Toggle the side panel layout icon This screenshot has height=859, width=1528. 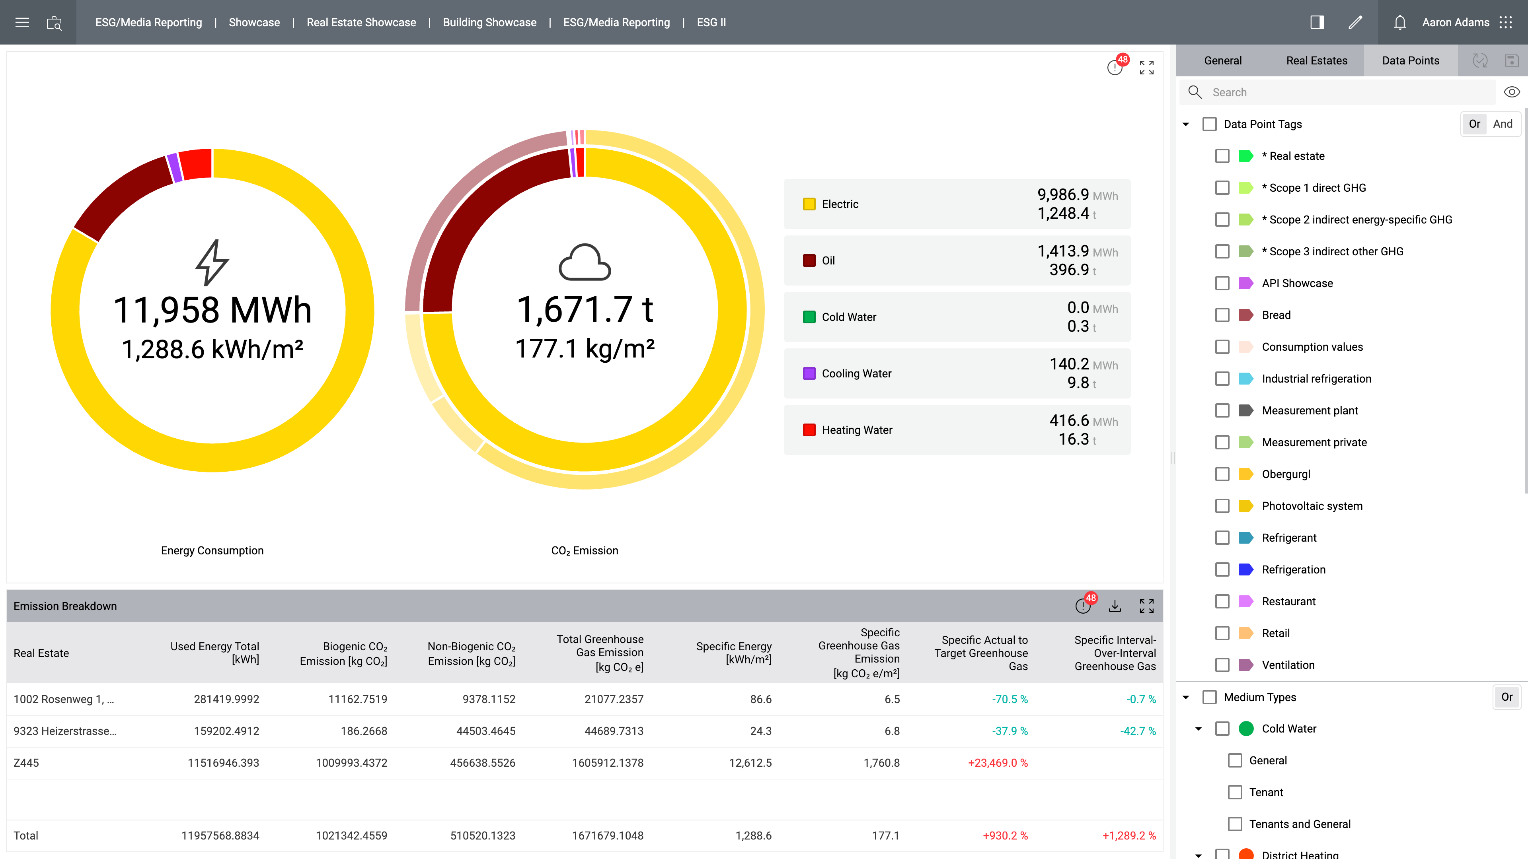pos(1317,23)
